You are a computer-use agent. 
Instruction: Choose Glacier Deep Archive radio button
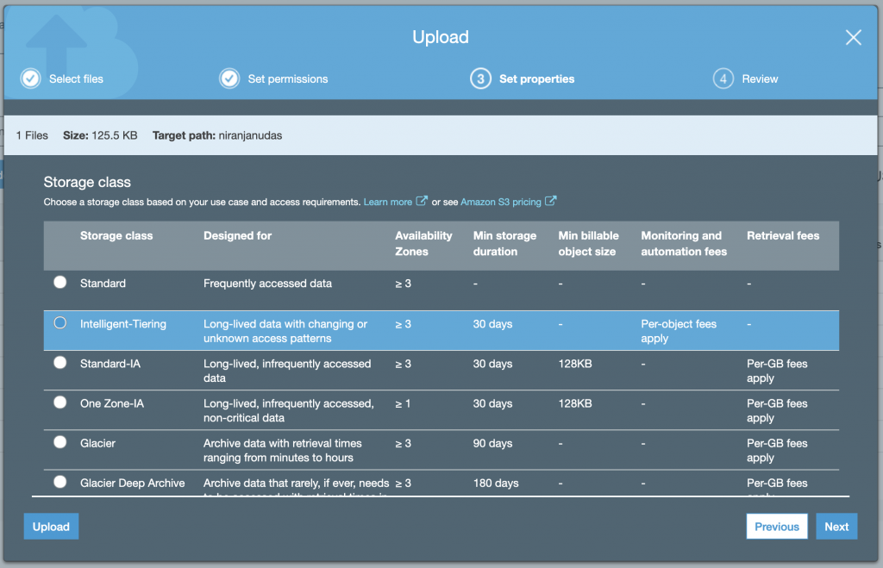tap(59, 482)
